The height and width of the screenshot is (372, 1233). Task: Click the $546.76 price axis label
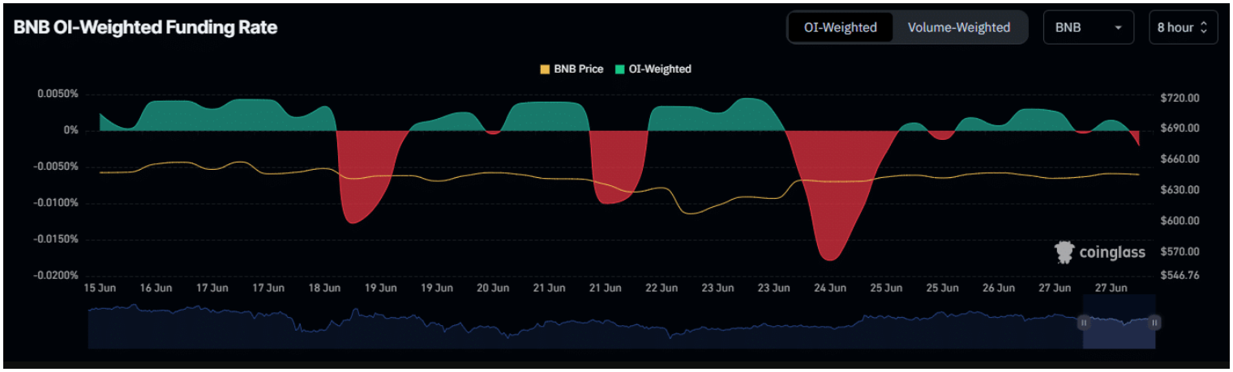pos(1179,276)
